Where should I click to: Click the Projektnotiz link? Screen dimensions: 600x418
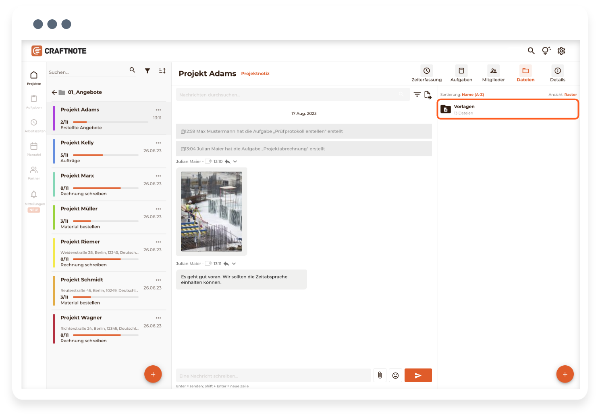coord(255,74)
